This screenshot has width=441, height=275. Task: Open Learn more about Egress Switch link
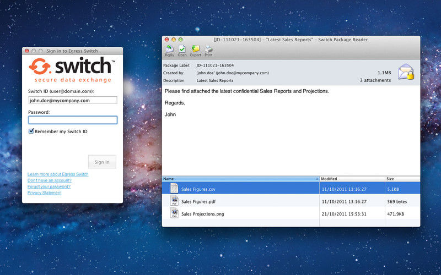click(58, 174)
